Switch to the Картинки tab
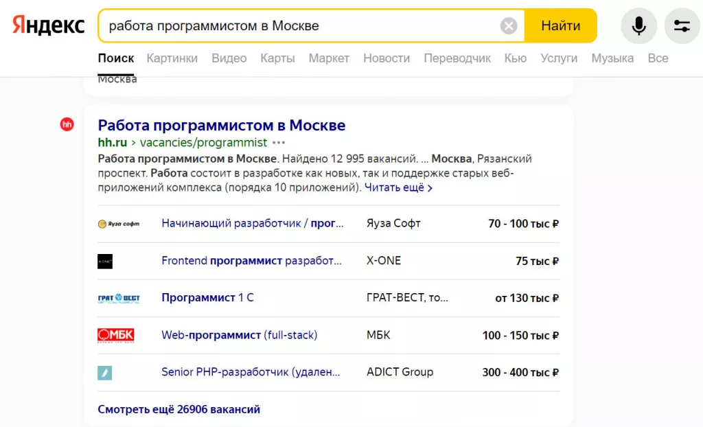This screenshot has width=703, height=427. click(172, 58)
